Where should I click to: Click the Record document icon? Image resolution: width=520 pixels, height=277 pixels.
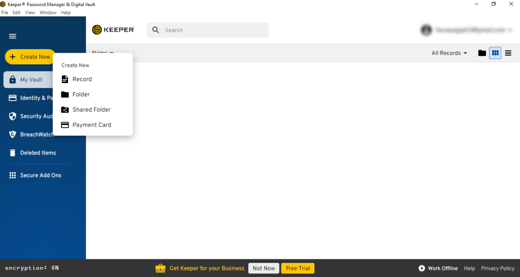tap(65, 80)
